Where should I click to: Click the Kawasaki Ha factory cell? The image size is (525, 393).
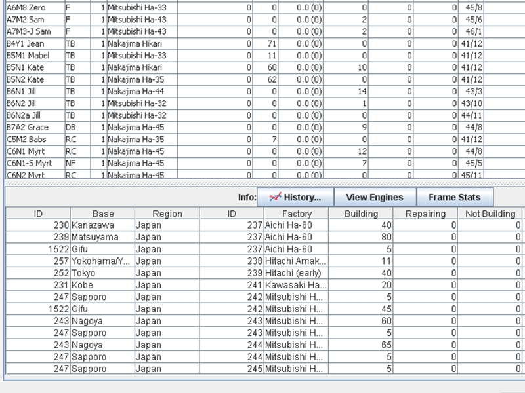[x=297, y=286]
